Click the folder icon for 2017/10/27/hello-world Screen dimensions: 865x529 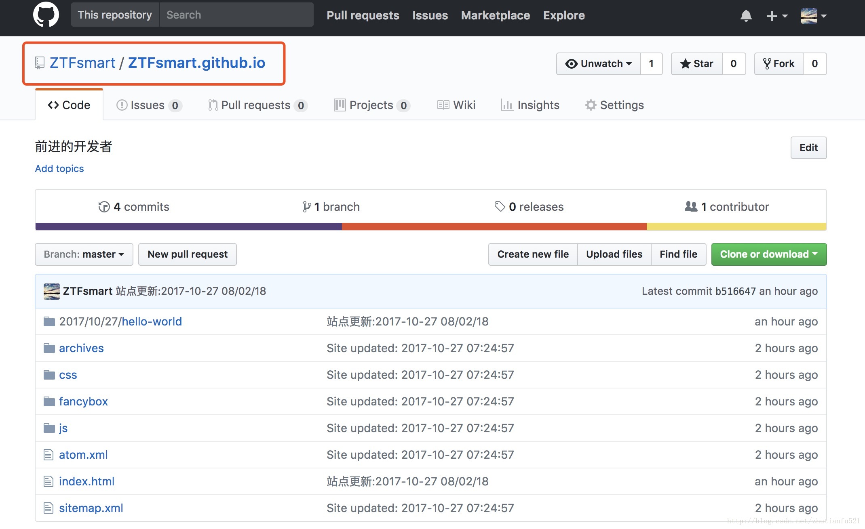[49, 321]
